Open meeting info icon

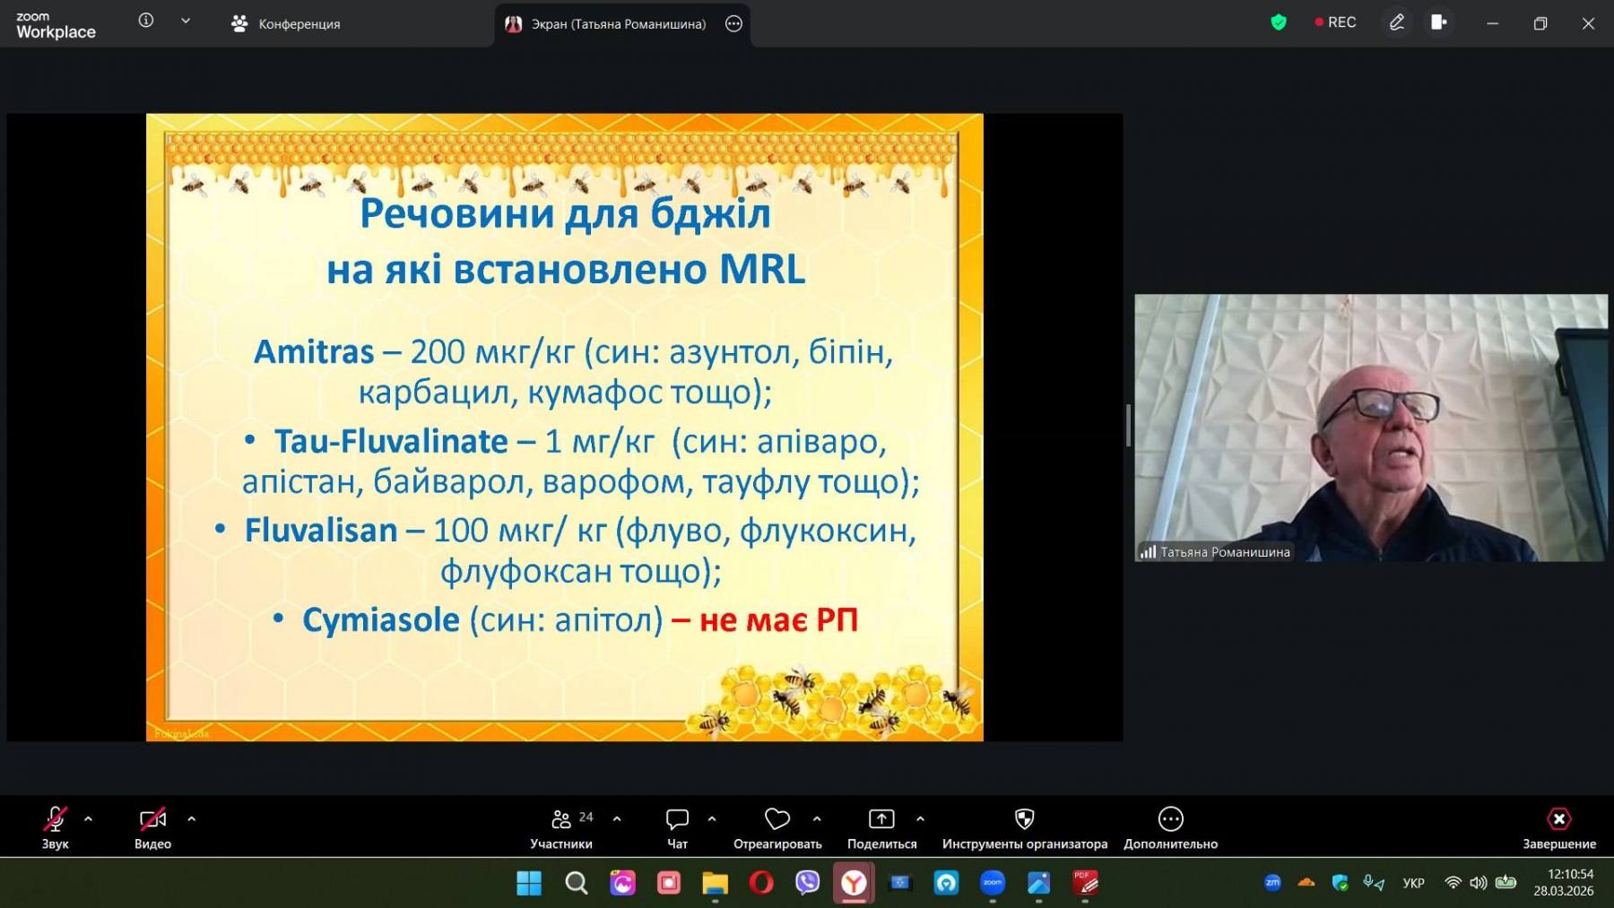point(146,21)
